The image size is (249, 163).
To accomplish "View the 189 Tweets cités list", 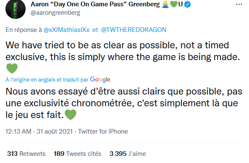I will tap(78, 154).
